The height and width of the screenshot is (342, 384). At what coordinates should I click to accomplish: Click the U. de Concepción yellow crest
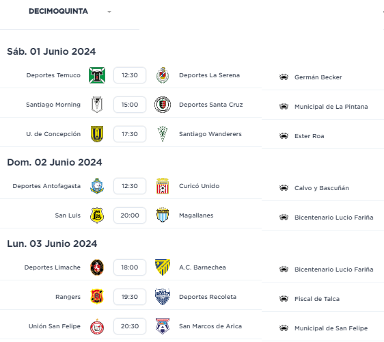(97, 134)
